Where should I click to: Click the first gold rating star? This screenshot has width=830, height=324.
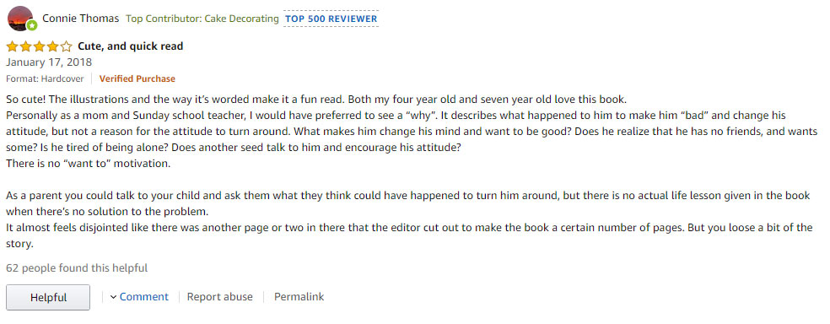(x=12, y=46)
